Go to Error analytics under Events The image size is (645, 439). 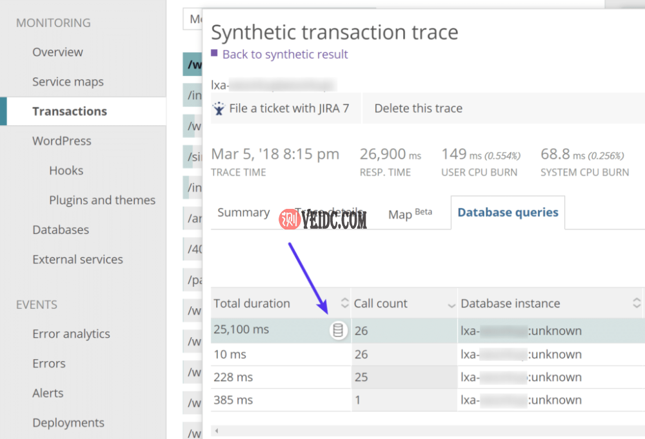point(71,334)
